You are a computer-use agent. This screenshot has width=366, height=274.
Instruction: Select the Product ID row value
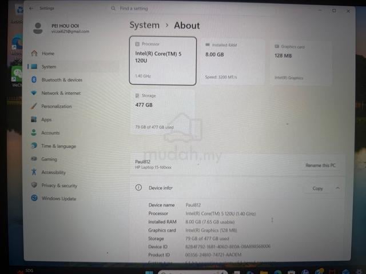[213, 255]
